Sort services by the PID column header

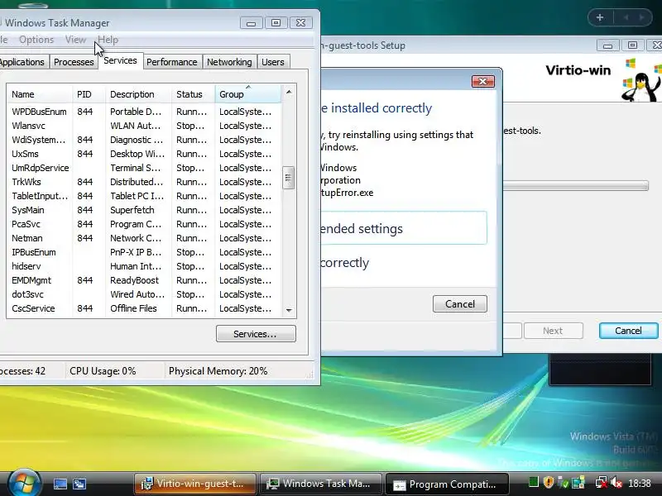coord(89,94)
